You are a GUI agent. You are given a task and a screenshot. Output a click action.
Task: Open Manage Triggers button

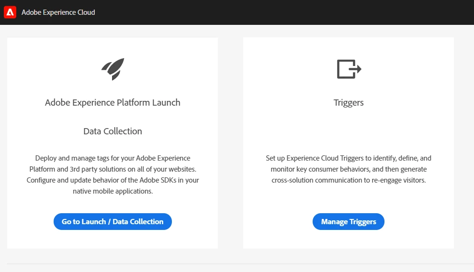(x=349, y=222)
